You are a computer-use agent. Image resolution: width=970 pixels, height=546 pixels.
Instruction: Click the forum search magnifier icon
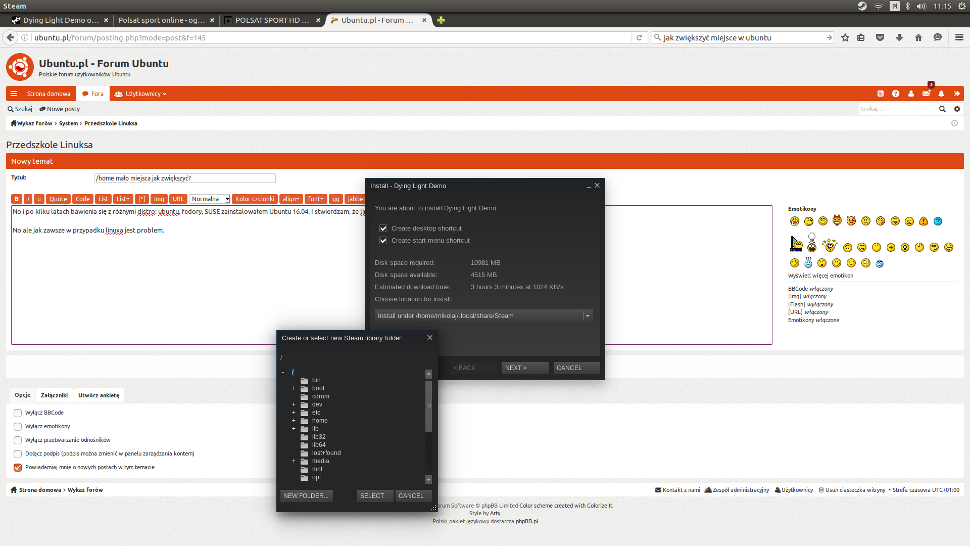(942, 109)
